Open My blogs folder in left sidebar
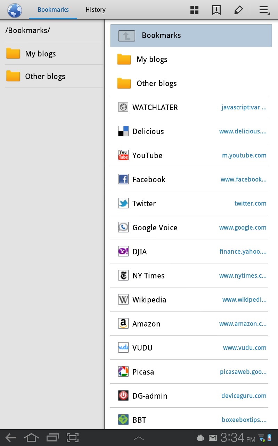278x446 pixels. [x=54, y=54]
